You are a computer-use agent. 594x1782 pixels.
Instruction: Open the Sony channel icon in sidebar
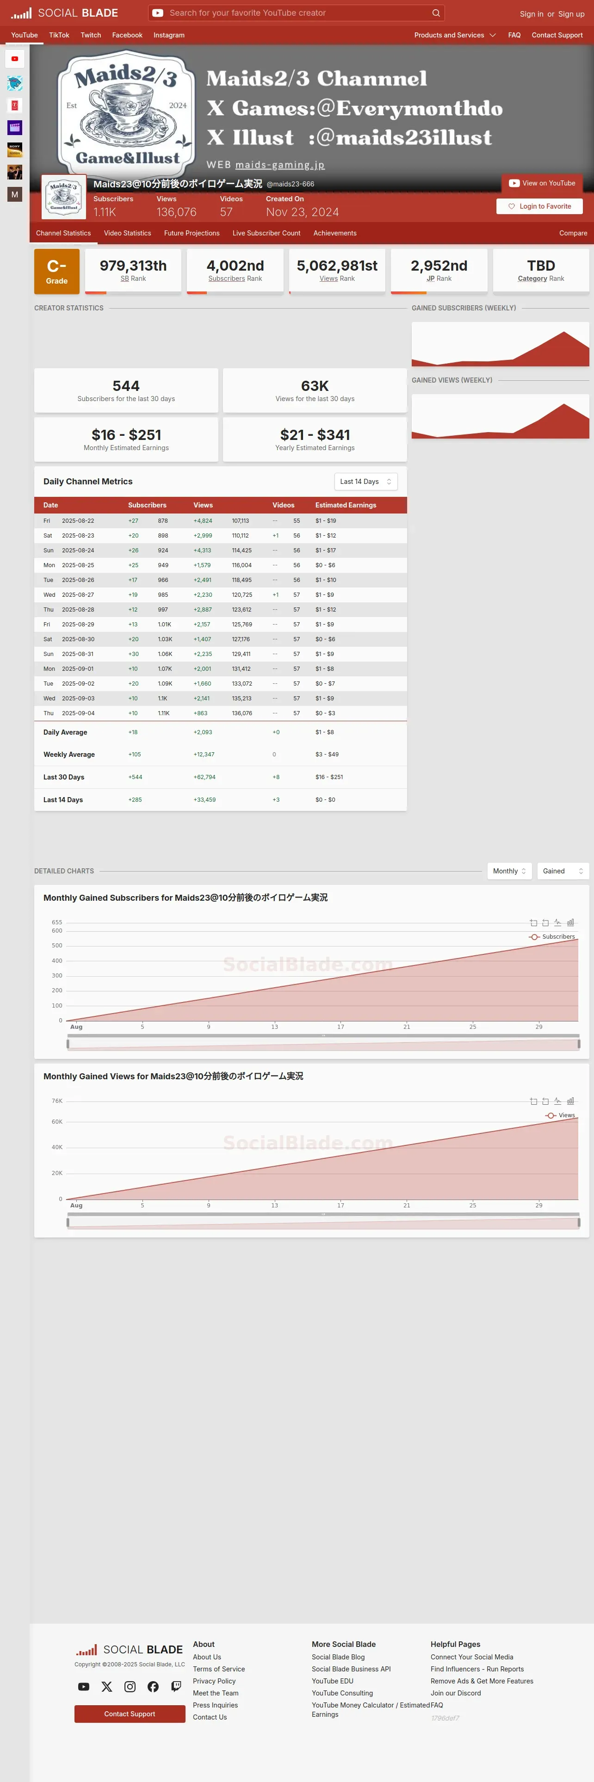[14, 149]
